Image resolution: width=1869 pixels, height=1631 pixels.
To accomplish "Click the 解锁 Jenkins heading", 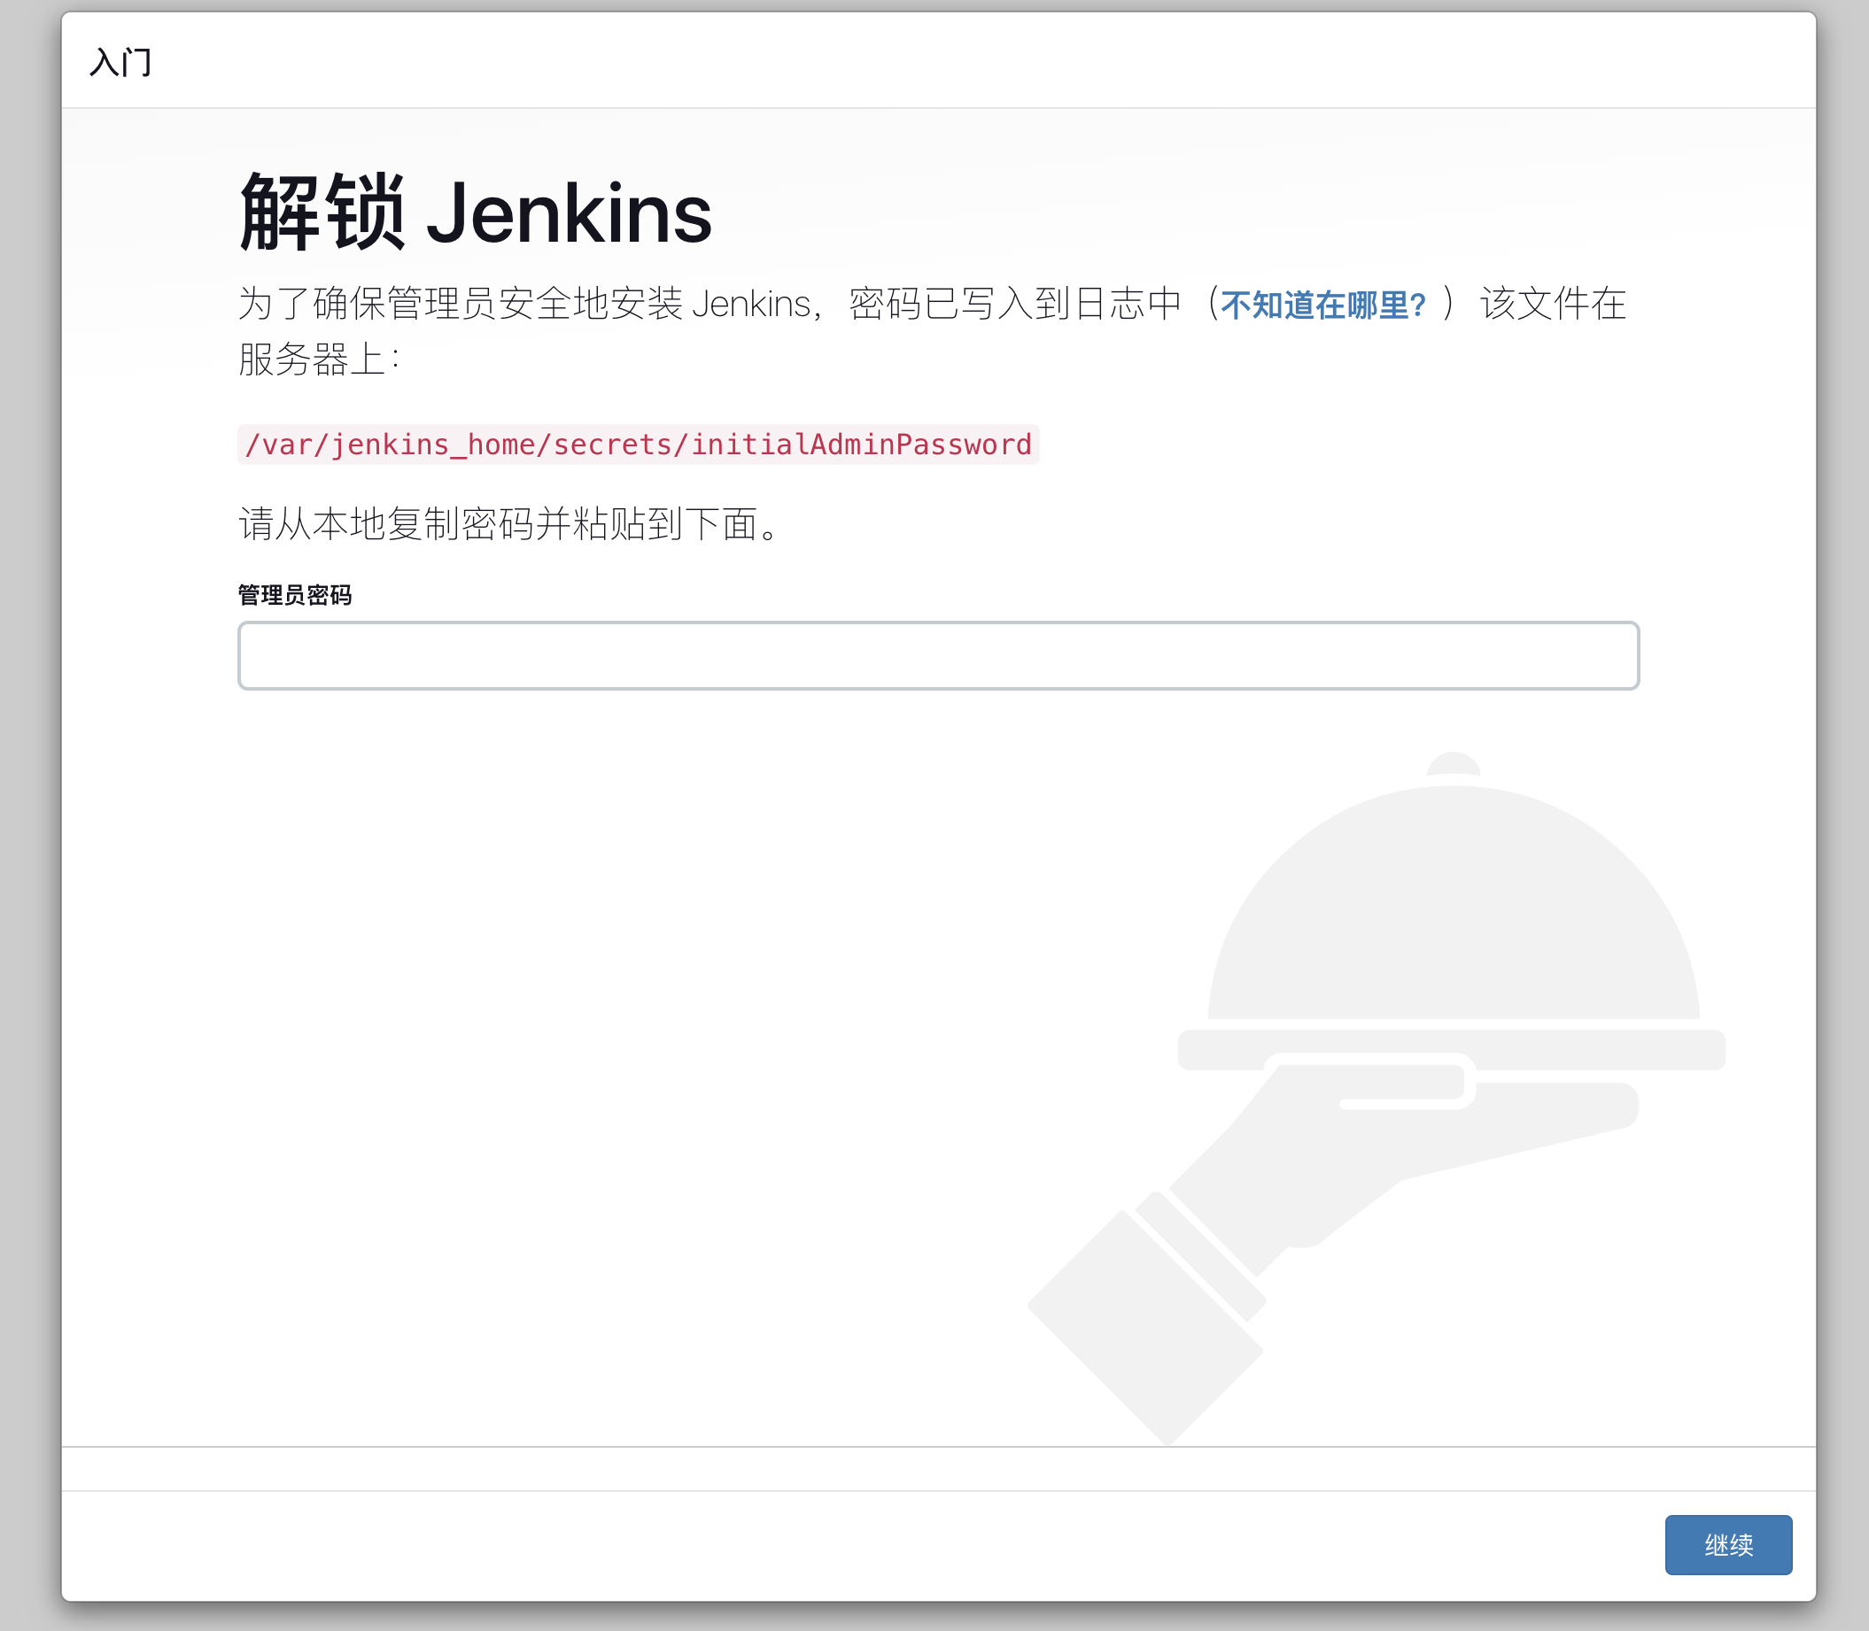I will click(475, 213).
